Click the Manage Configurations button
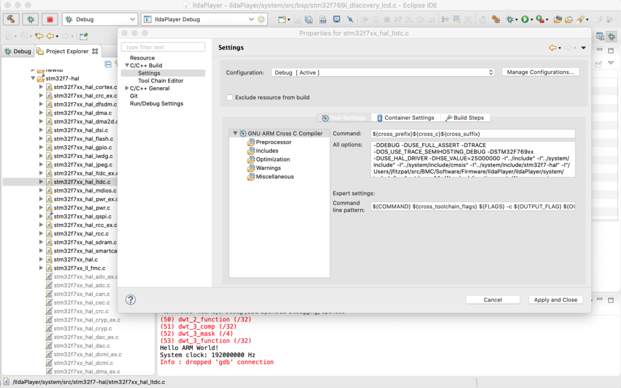621x388 pixels. 540,72
